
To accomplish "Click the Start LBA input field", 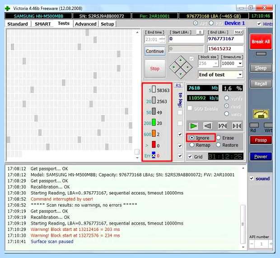I will click(186, 39).
